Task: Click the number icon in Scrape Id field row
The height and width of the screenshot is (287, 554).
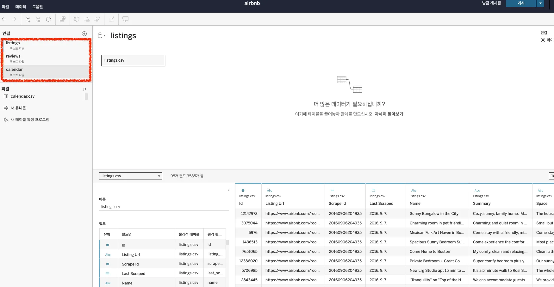Action: pyautogui.click(x=108, y=264)
